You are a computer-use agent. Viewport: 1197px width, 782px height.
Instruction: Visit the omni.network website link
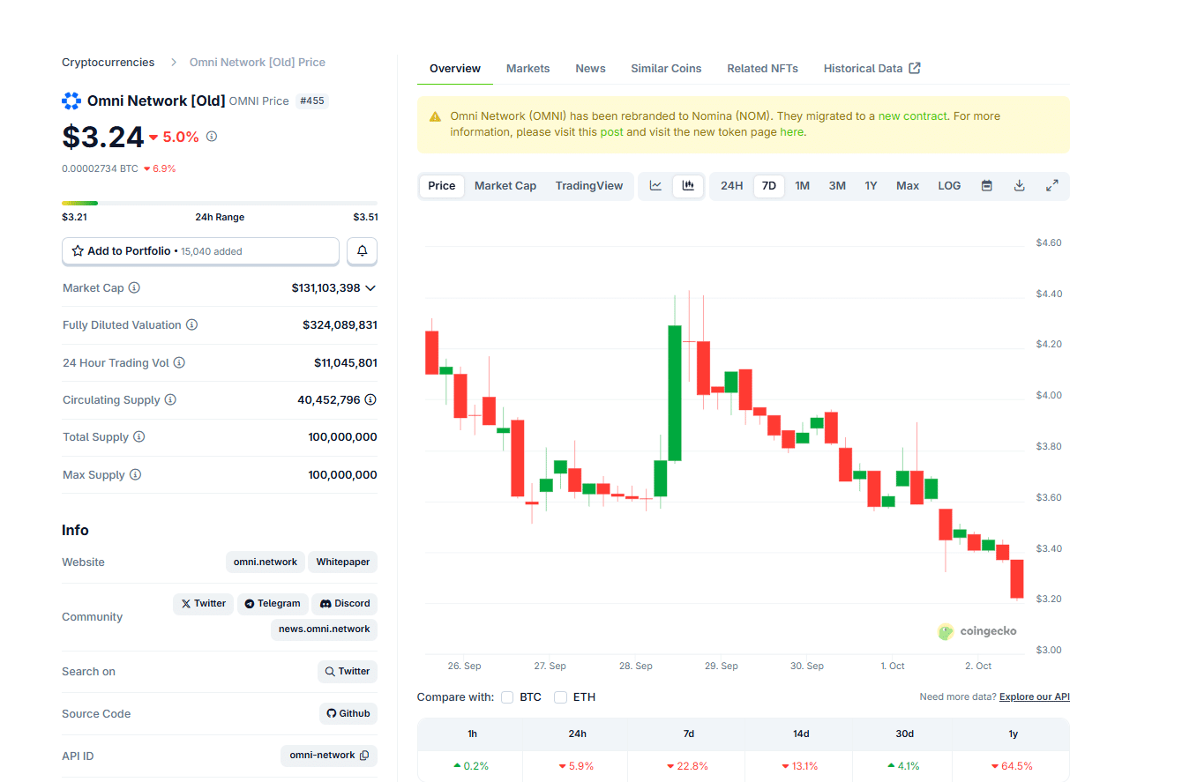pyautogui.click(x=265, y=562)
